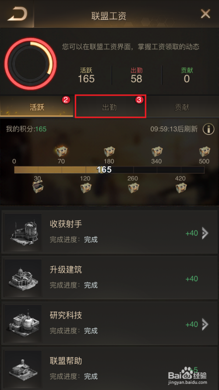The height and width of the screenshot is (390, 219).
Task: Tap the 340-point reward chest
Action: point(157,151)
